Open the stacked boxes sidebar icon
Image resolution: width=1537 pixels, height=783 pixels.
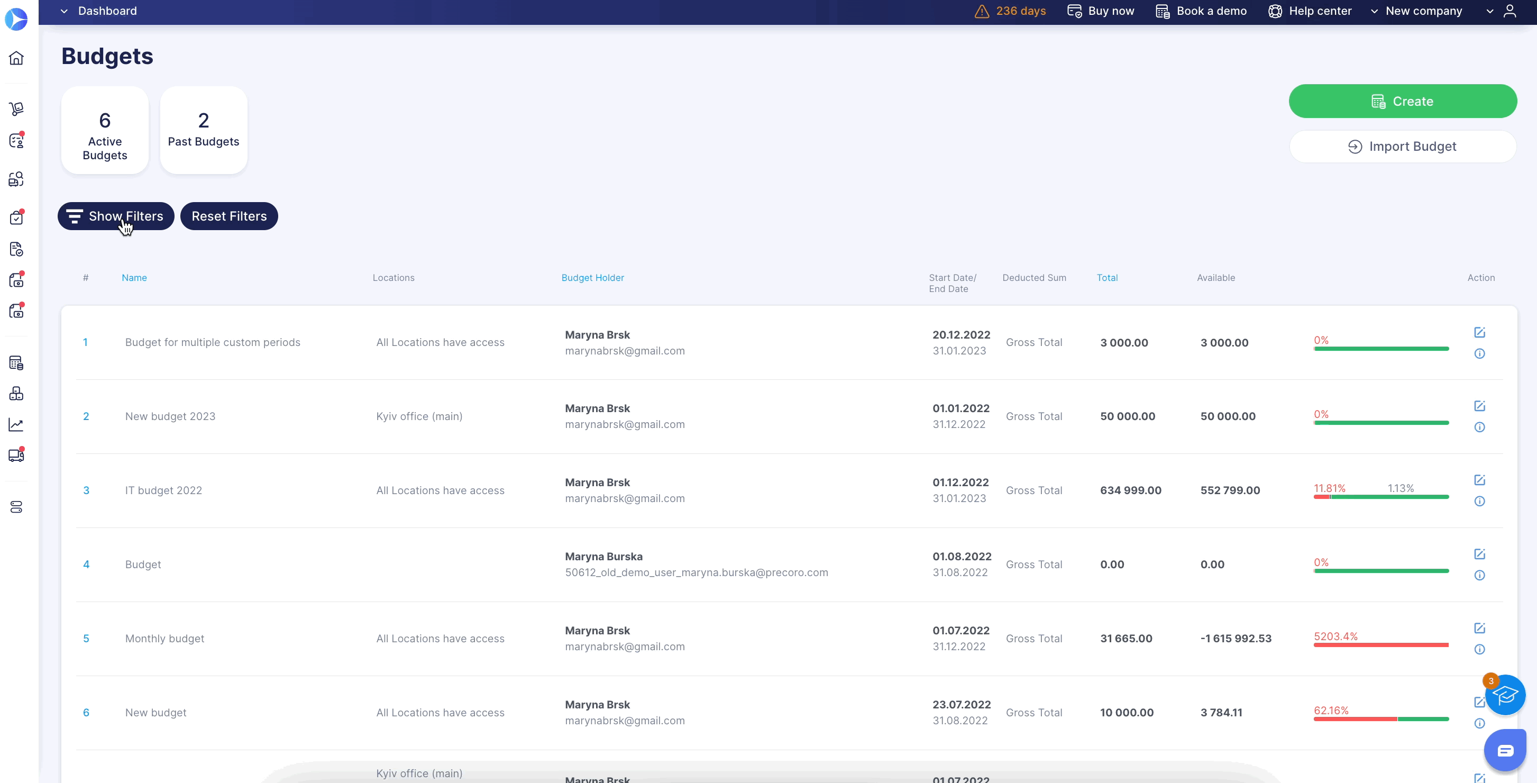(16, 393)
